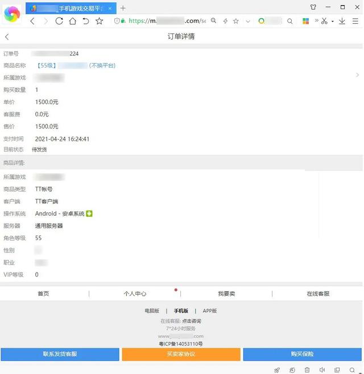Screen dimensions: 364x374
Task: Click the 点击咨询 customer service link
Action: tap(192, 321)
